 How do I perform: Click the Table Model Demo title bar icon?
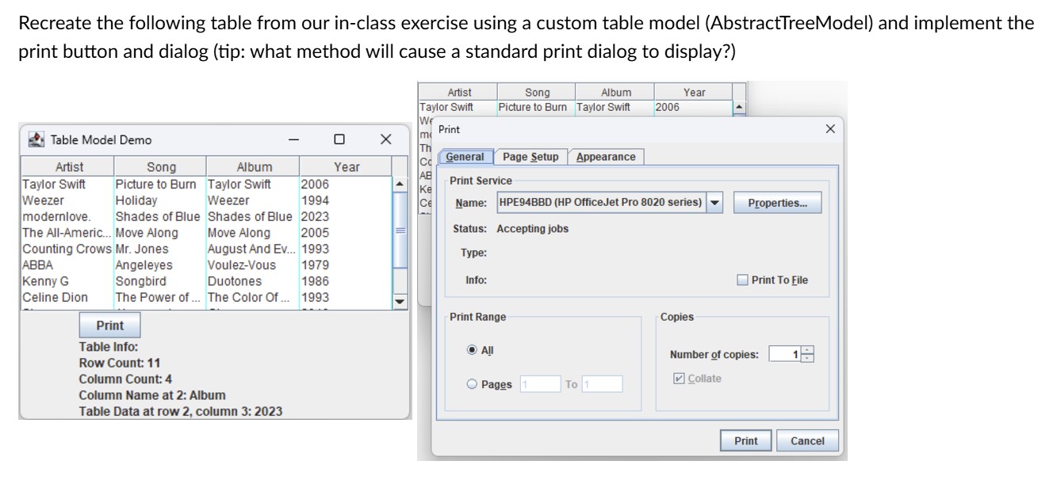point(35,139)
